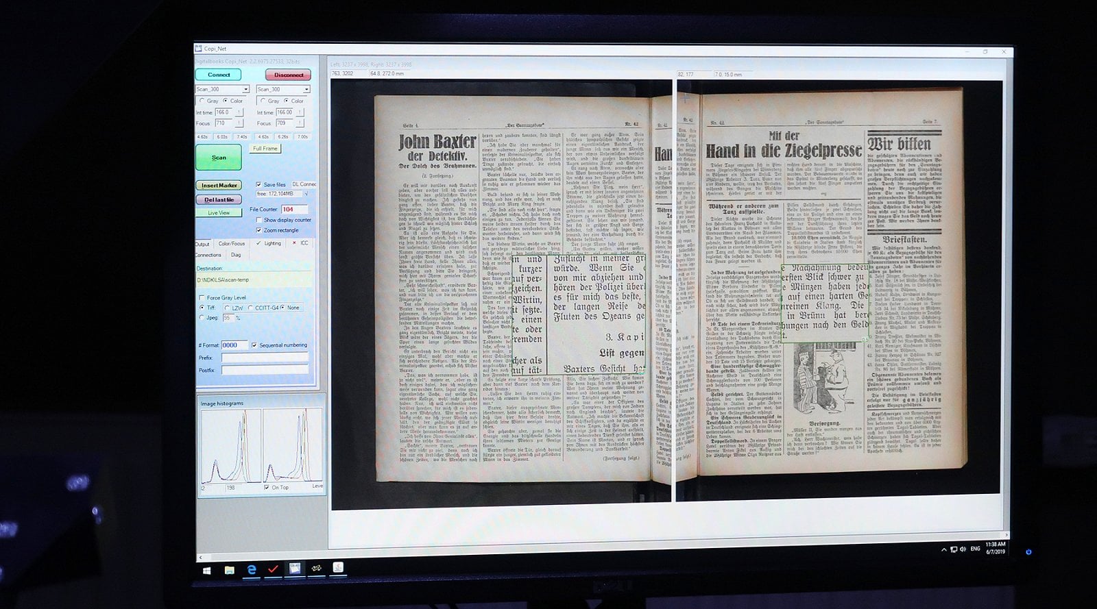
Task: Click the right Int time field showing 166.00
Action: pos(284,112)
